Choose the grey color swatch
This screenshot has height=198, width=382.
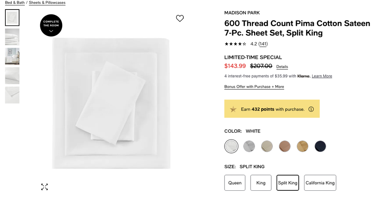tap(249, 146)
